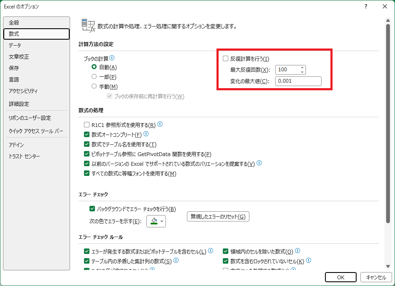Uncheck すべての数式に等幅フォントを使用する checkbox
The width and height of the screenshot is (395, 286).
(87, 173)
